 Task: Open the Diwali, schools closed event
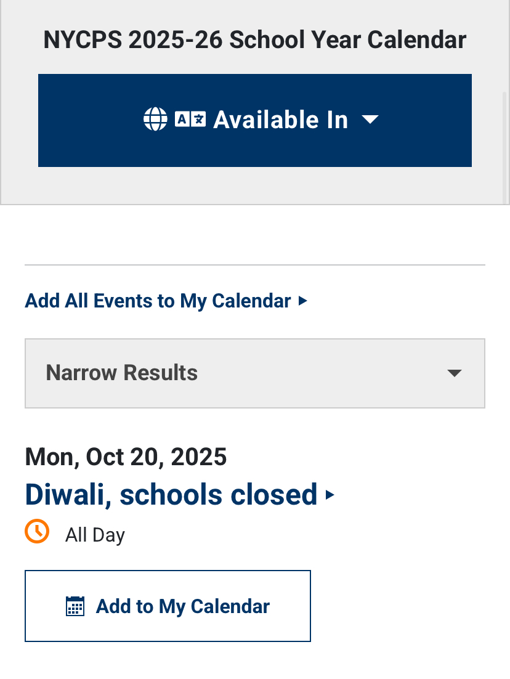coord(171,495)
